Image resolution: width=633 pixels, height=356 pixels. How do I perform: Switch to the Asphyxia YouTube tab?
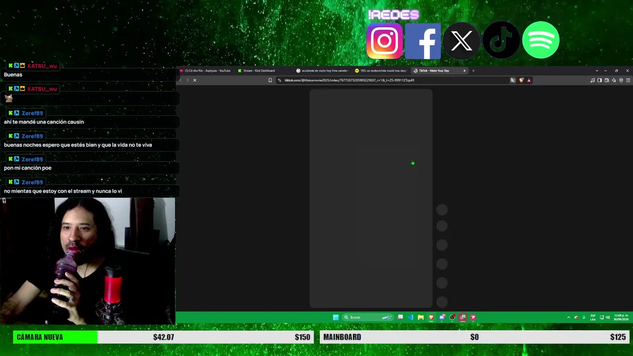pos(206,71)
